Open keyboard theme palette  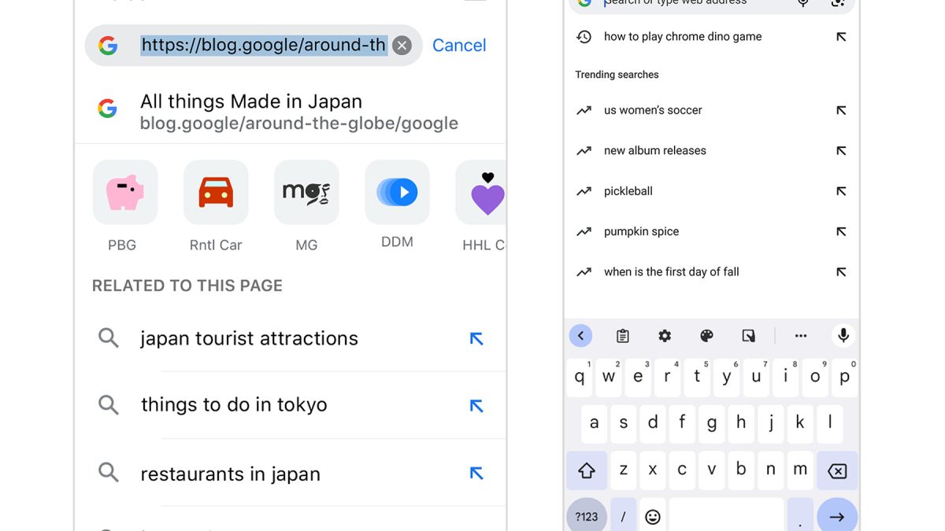pyautogui.click(x=706, y=336)
